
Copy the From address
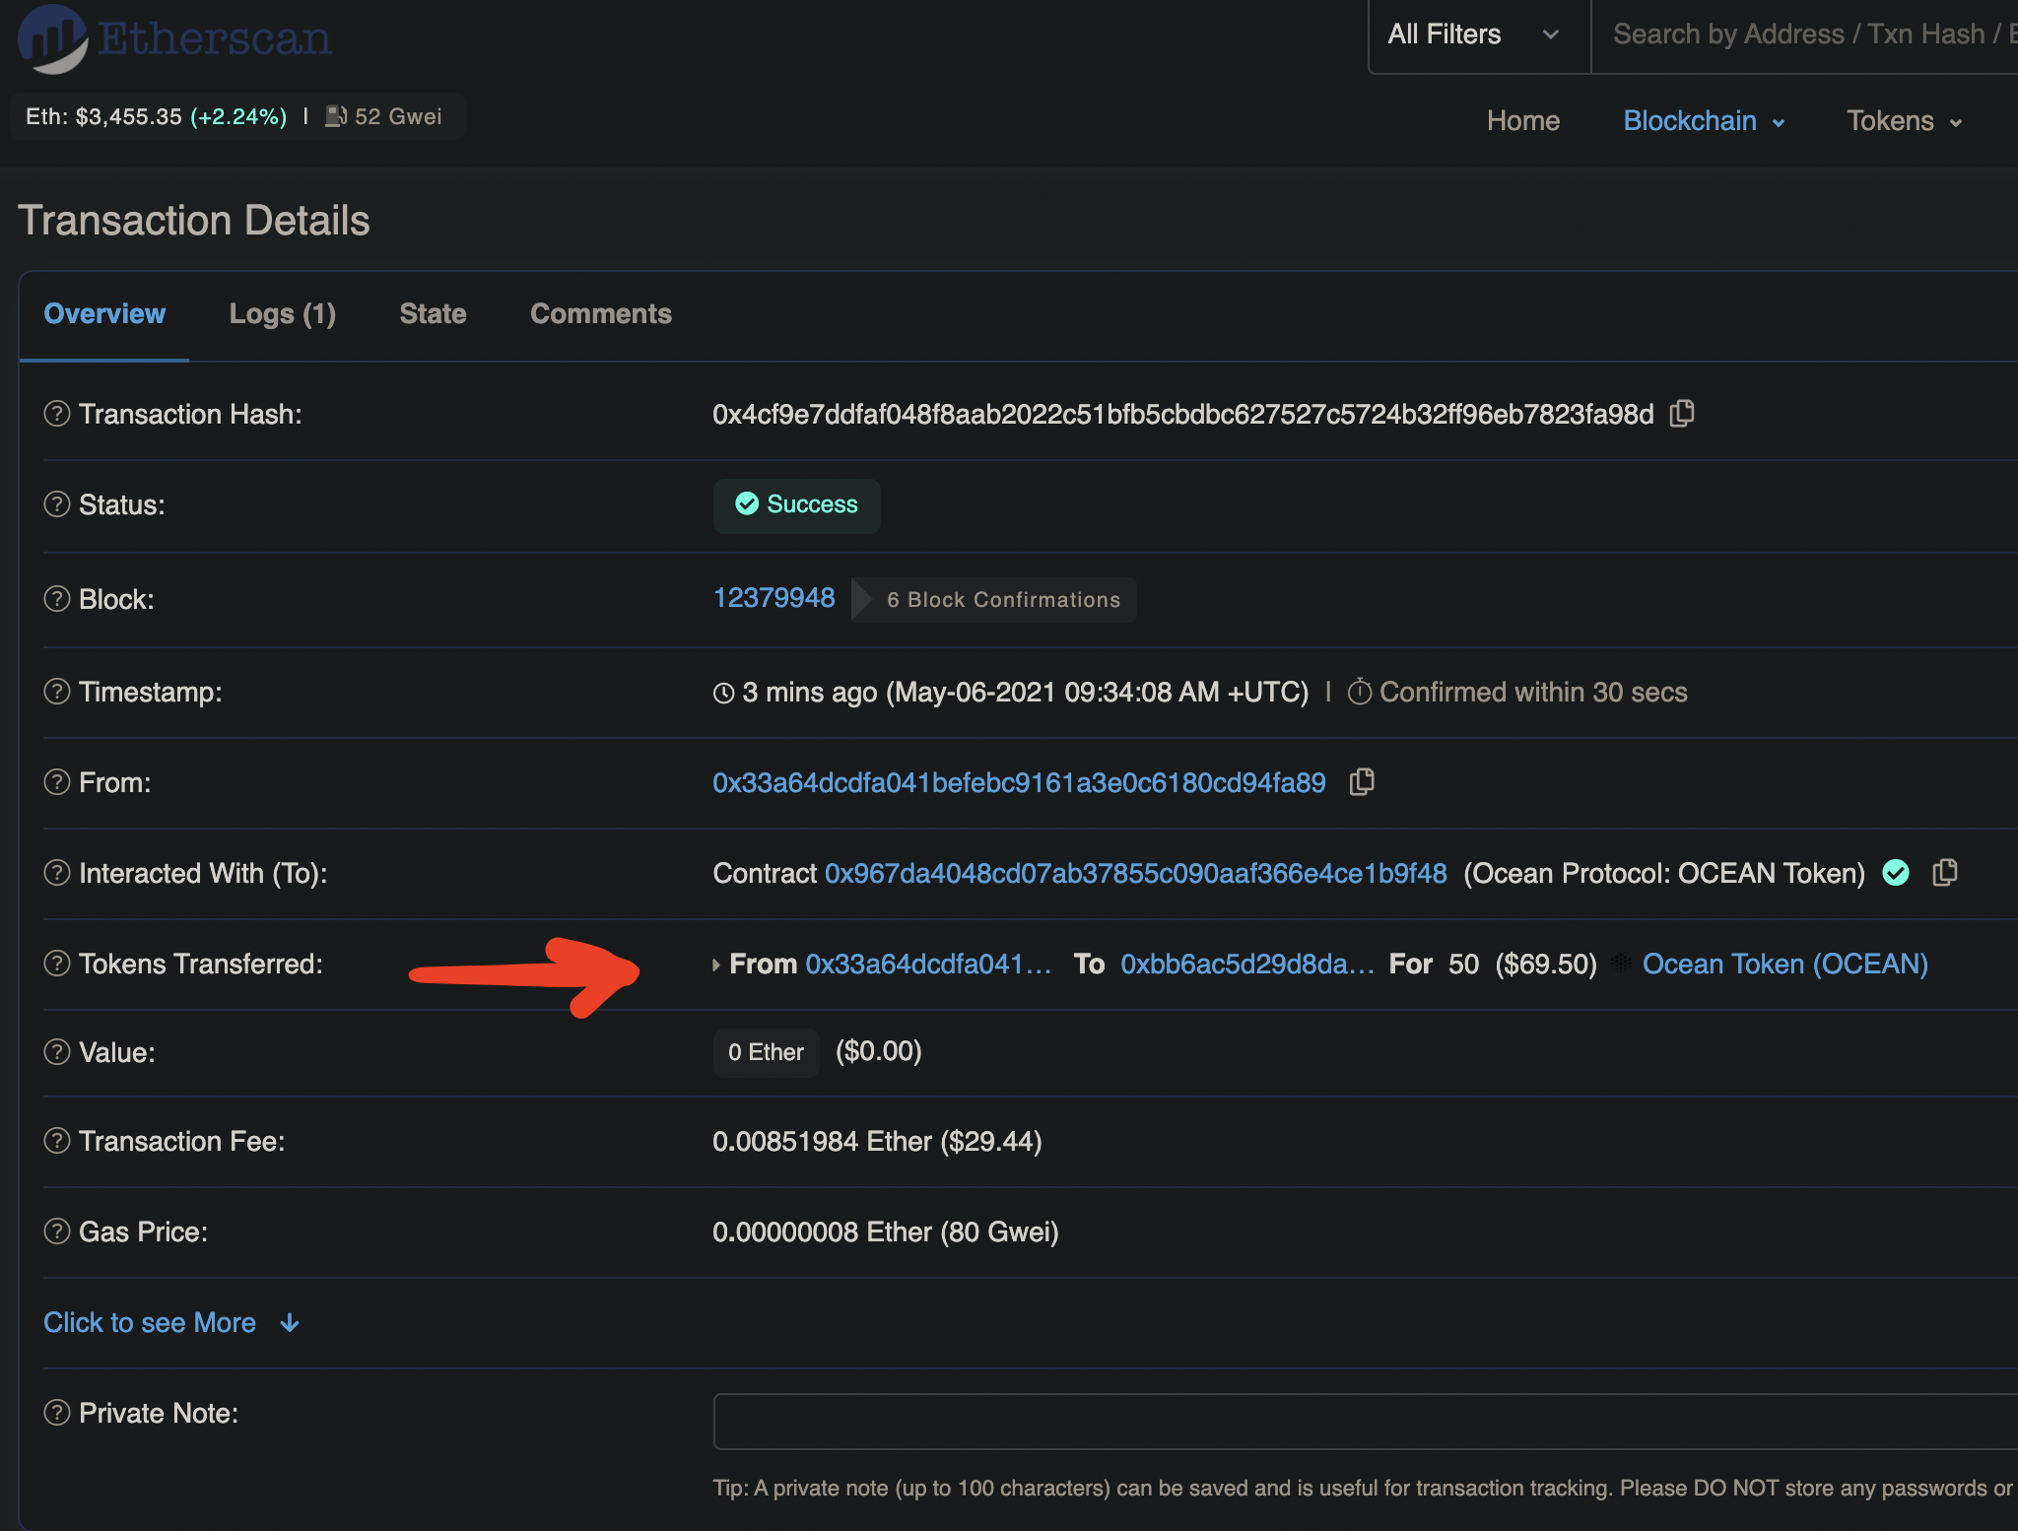coord(1362,782)
